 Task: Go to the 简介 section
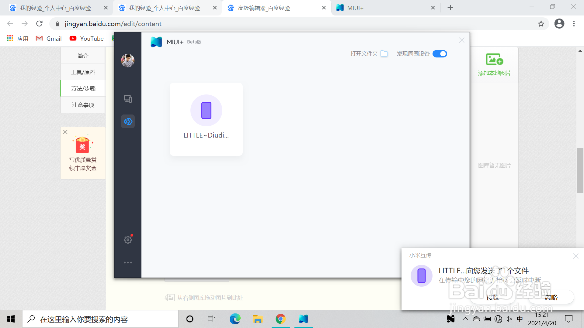click(83, 56)
